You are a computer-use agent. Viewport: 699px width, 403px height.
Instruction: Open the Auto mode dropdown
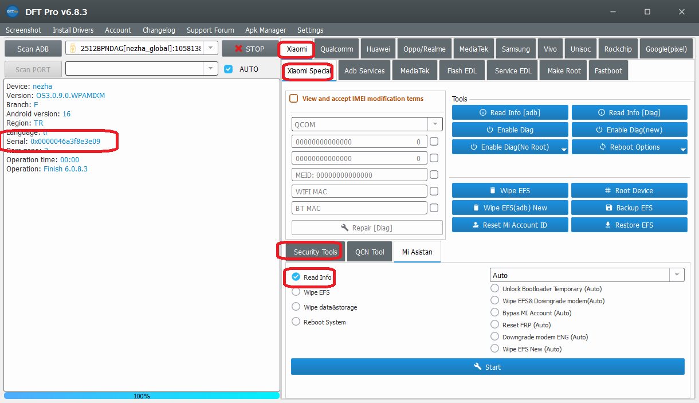click(677, 275)
